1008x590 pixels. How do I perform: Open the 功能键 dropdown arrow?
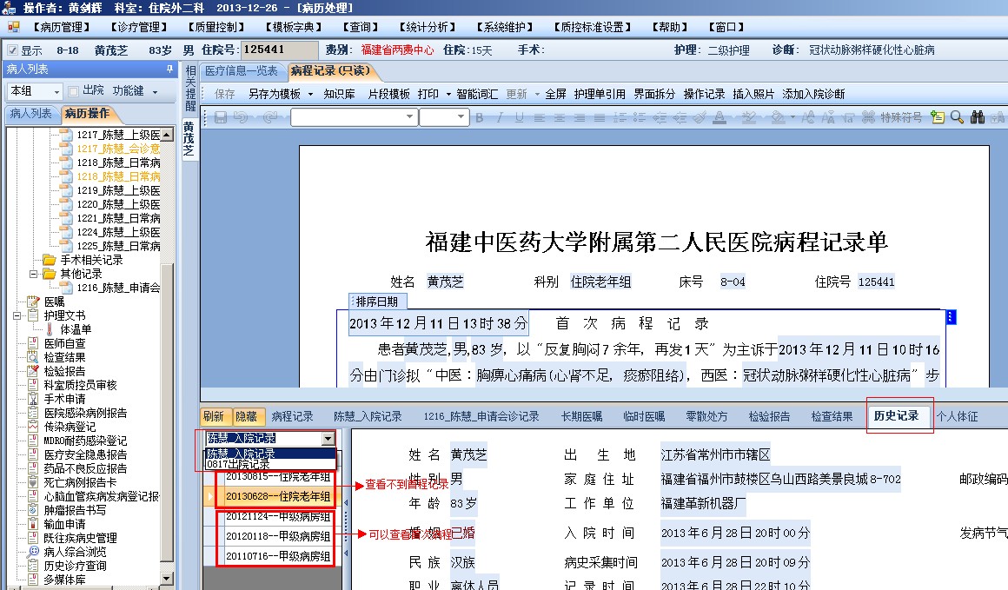point(155,92)
